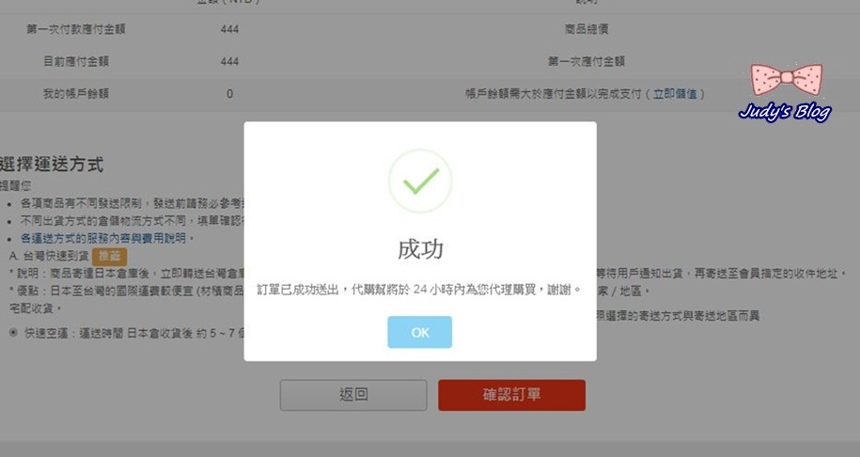
Task: Click the orange 推薦 badge
Action: coord(109,256)
